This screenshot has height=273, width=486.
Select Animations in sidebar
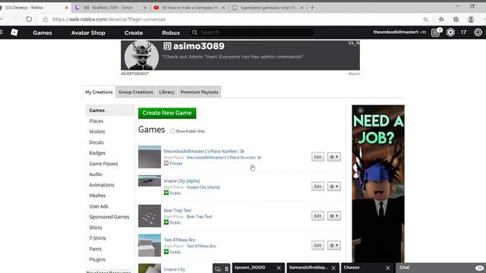(x=102, y=185)
